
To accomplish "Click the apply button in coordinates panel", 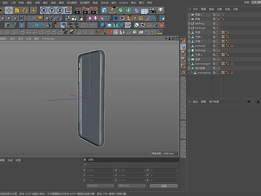I will coord(164,186).
